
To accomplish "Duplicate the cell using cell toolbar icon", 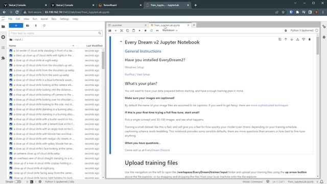I will coord(279,39).
